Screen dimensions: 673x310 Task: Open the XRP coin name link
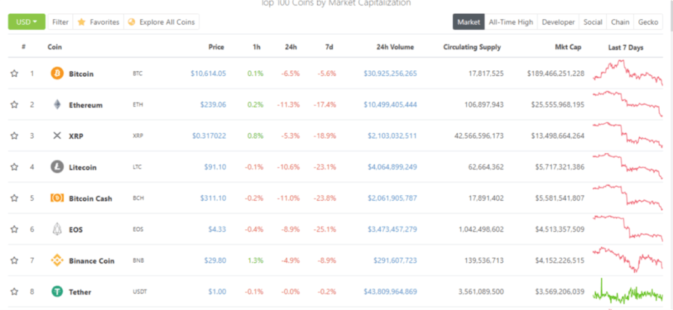[x=76, y=136]
